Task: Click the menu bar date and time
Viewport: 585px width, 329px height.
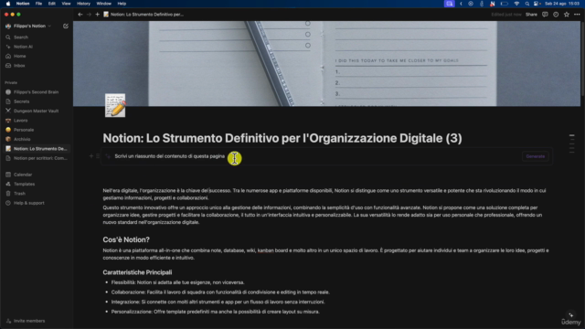Action: click(562, 4)
